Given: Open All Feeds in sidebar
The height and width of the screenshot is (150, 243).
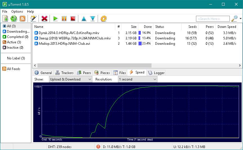Looking at the screenshot, I should 11,69.
